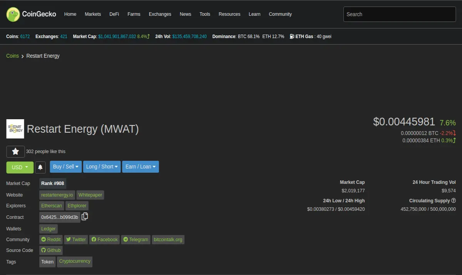
Task: Open the Learn menu item
Action: coord(254,14)
